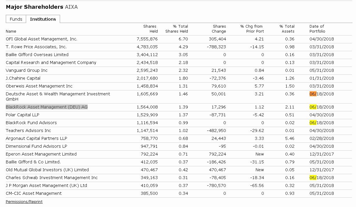The image size is (356, 207).
Task: Click the % Total Assets column header
Action: (287, 29)
